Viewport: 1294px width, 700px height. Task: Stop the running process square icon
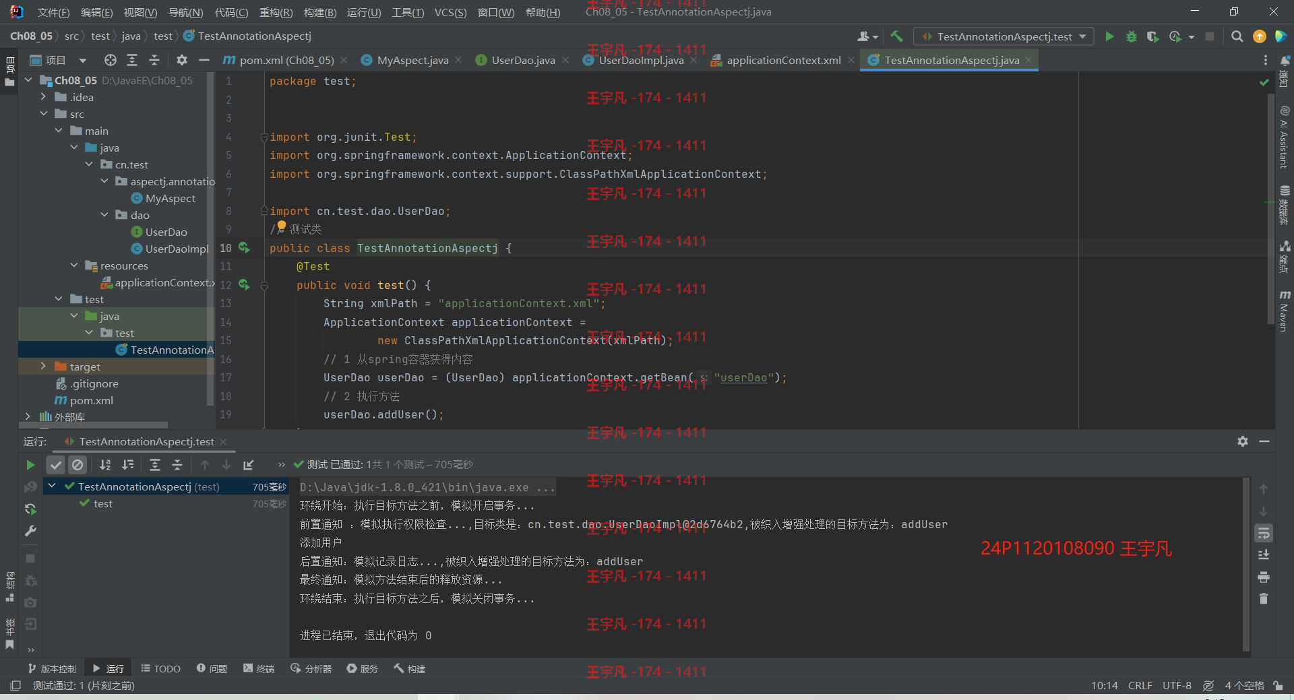pos(30,559)
